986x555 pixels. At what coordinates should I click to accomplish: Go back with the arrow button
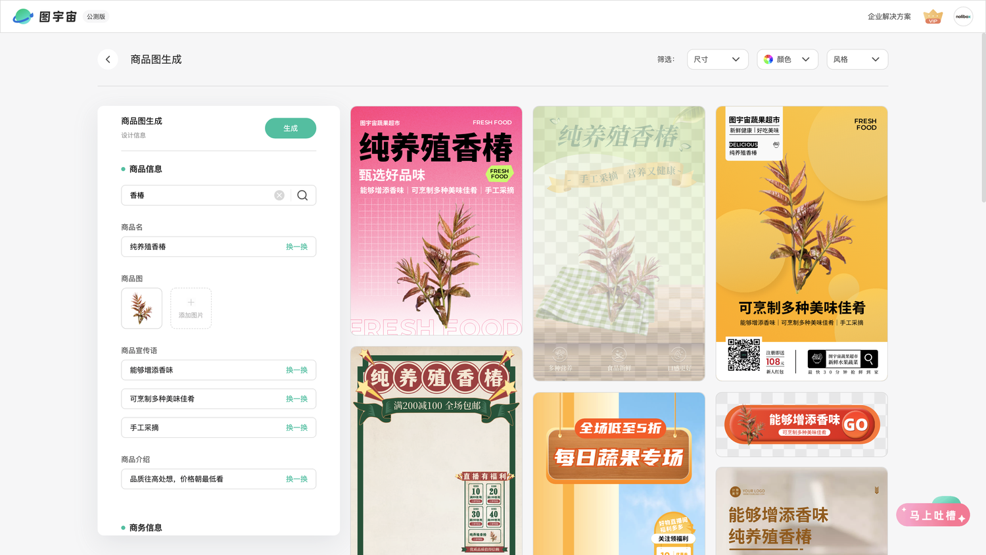108,59
